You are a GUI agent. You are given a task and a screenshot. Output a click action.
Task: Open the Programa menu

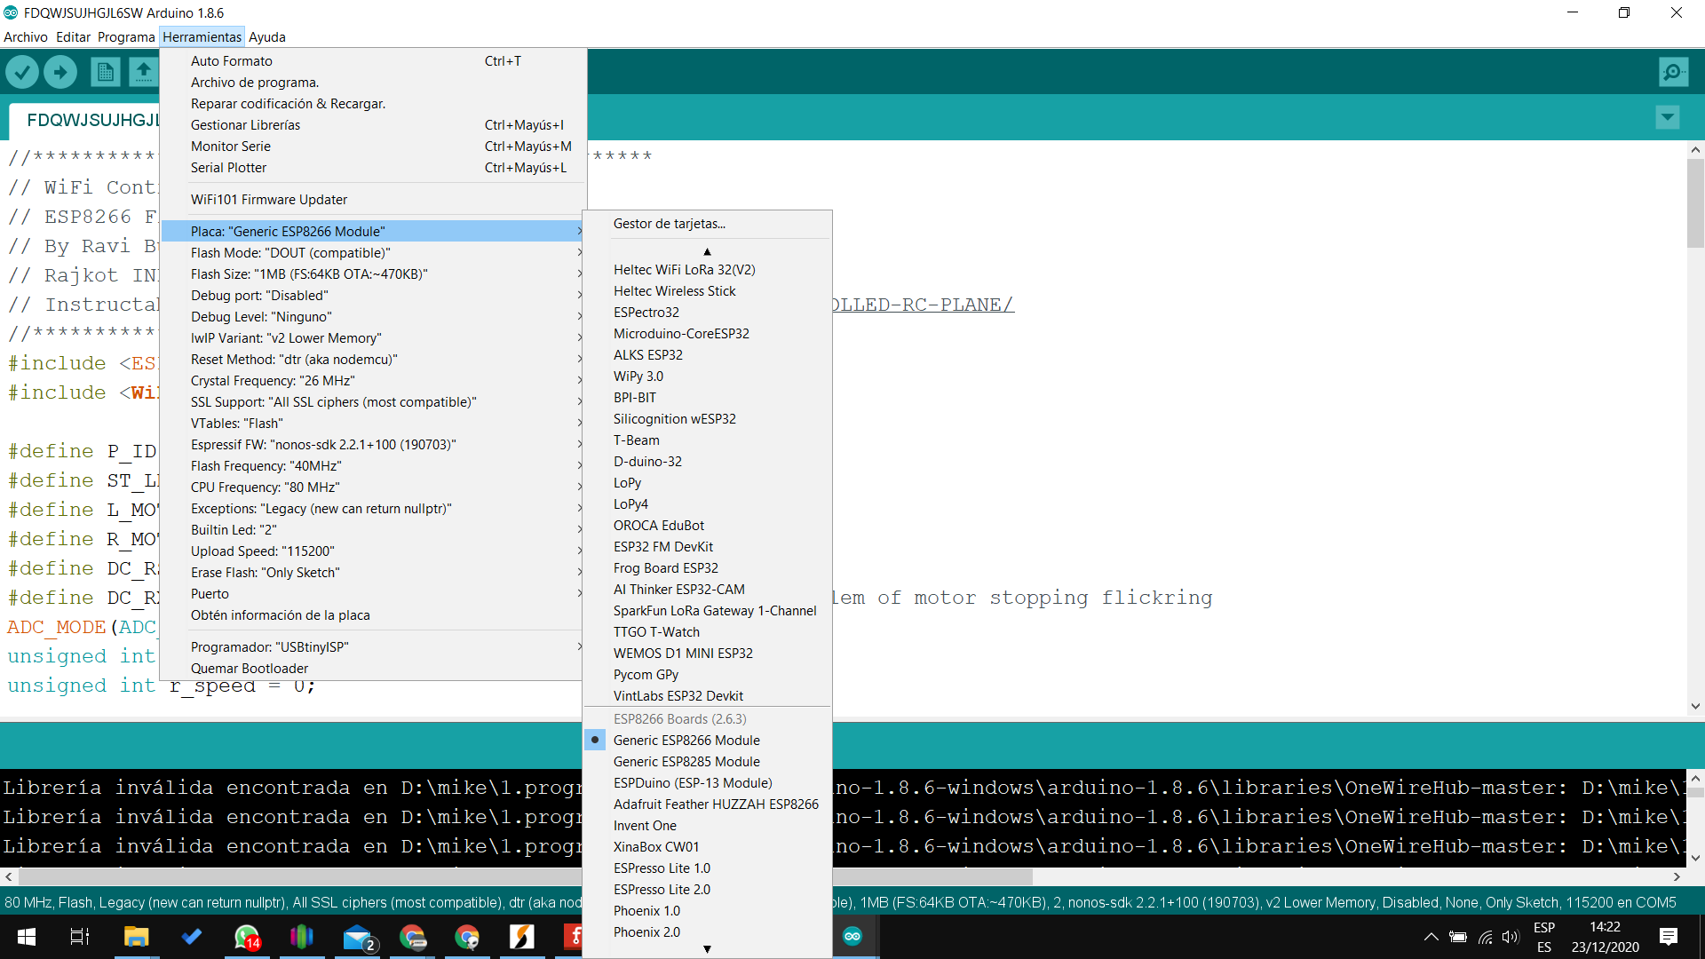point(125,37)
